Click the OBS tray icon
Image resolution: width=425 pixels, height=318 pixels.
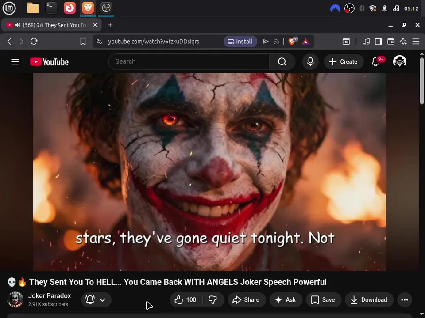click(x=349, y=8)
